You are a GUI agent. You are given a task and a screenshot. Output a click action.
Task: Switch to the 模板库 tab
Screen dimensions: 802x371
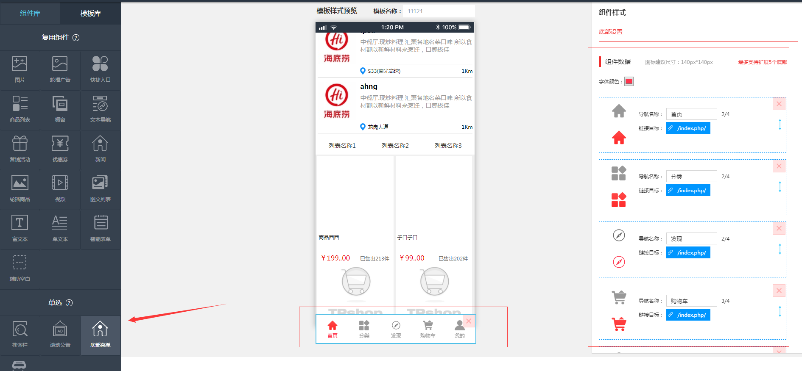(x=90, y=14)
